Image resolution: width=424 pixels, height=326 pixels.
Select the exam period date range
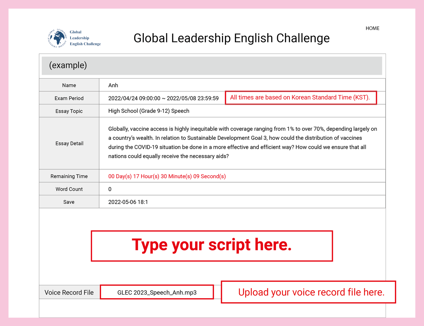click(163, 98)
